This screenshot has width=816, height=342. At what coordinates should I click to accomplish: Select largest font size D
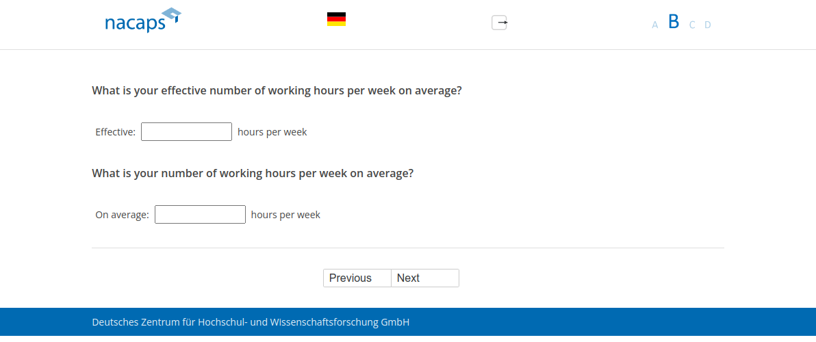708,25
